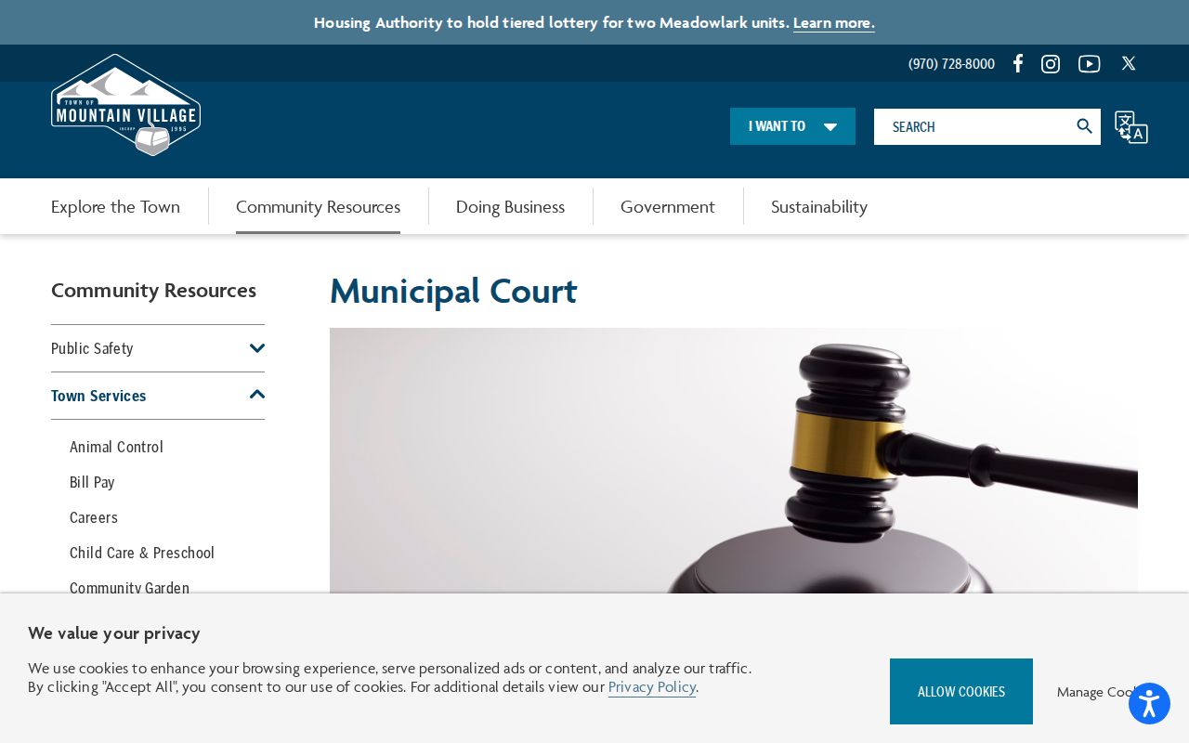The width and height of the screenshot is (1189, 743).
Task: Open the accessibility widget button
Action: pyautogui.click(x=1149, y=704)
